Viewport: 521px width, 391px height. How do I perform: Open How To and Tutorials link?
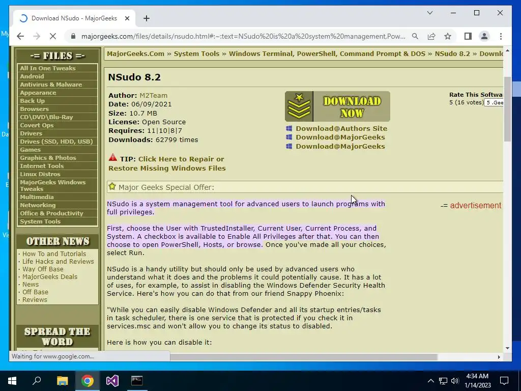tap(54, 254)
